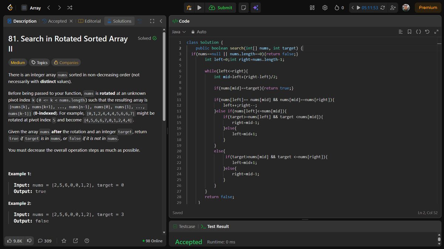This screenshot has width=444, height=249.
Task: Click the Saved status text
Action: (x=178, y=213)
